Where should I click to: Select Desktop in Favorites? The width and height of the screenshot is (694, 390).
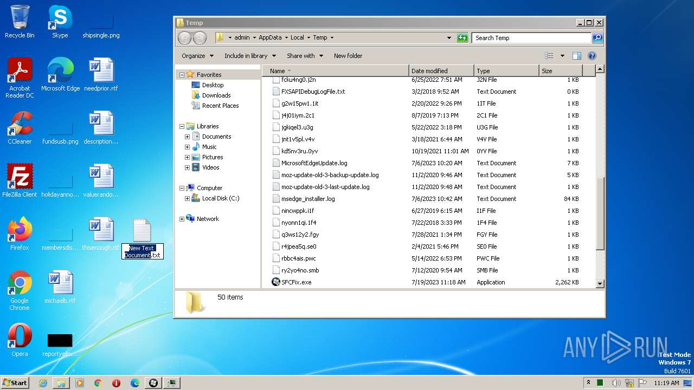tap(213, 85)
